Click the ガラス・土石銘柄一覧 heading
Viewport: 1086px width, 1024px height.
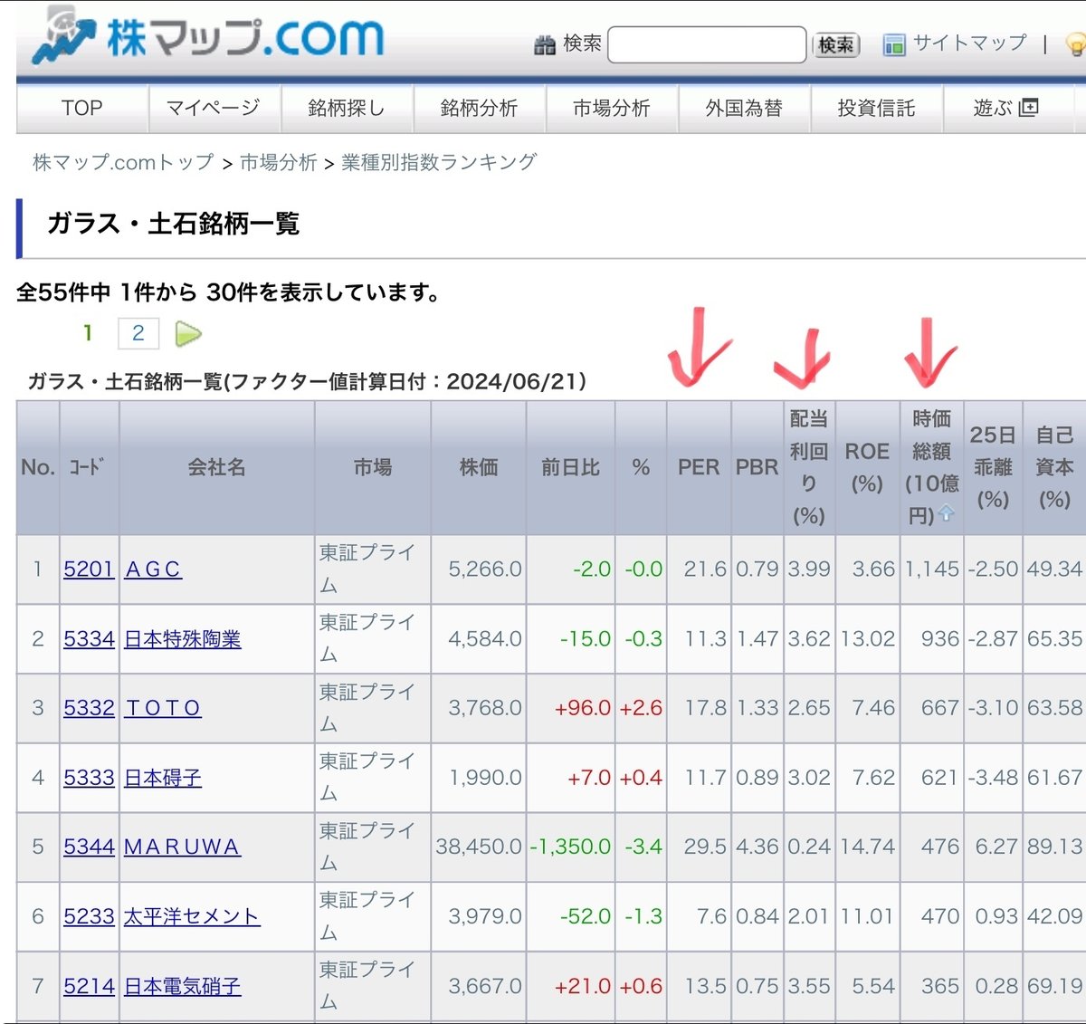point(173,224)
